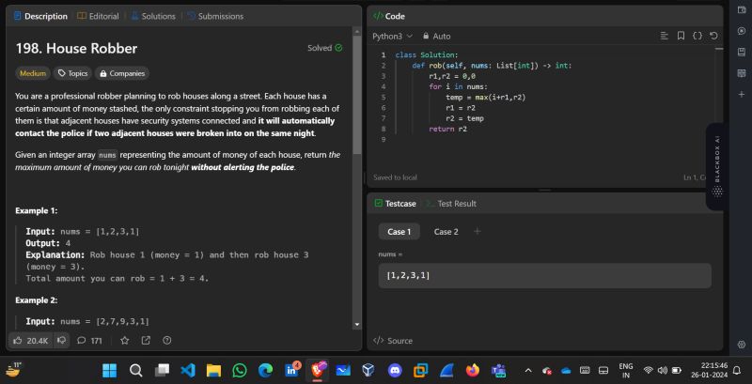Click the Windows Start button
Viewport: 752px width, 384px height.
pyautogui.click(x=109, y=370)
